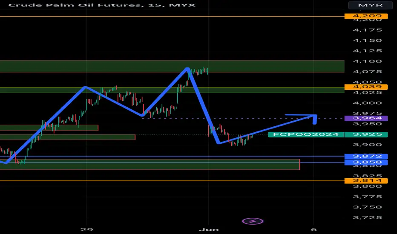Select the 3,964 purple price label
The image size is (397, 234).
[366, 118]
